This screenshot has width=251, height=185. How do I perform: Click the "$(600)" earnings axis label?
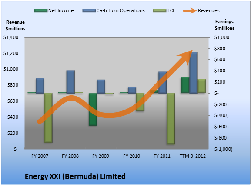pyautogui.click(x=221, y=127)
